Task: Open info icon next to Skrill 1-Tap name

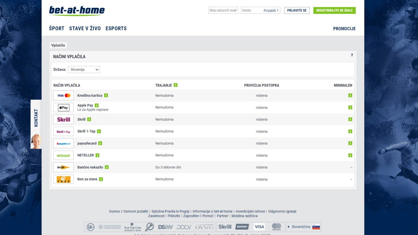Action: [99, 131]
